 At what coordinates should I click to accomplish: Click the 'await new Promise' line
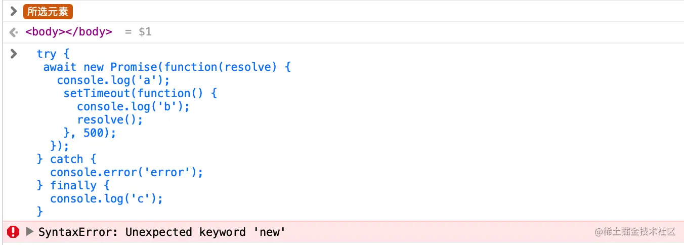tap(167, 67)
